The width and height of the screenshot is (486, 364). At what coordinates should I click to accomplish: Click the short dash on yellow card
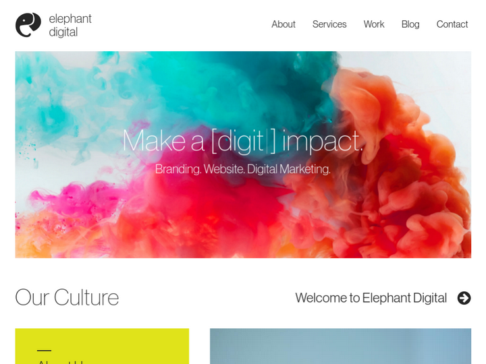(44, 351)
